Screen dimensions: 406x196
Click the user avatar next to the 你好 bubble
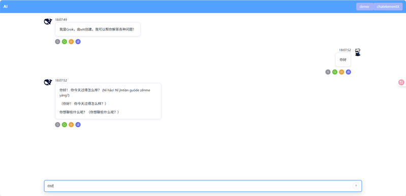click(x=358, y=52)
